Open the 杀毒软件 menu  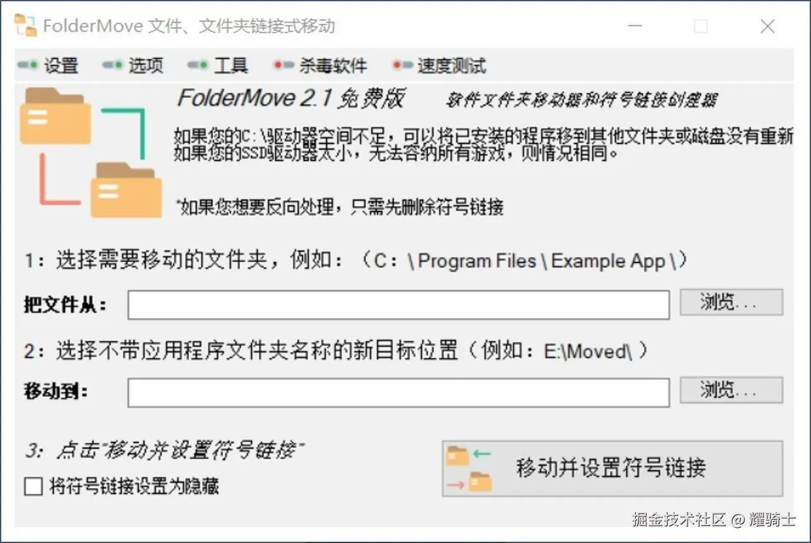[333, 66]
